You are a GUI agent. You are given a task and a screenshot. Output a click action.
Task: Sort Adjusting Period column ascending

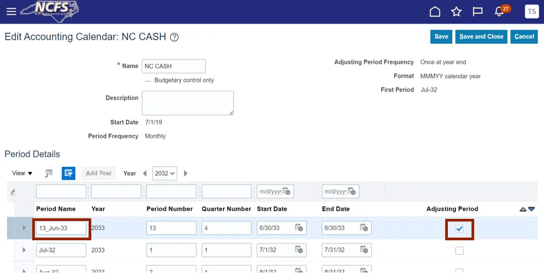tap(523, 209)
